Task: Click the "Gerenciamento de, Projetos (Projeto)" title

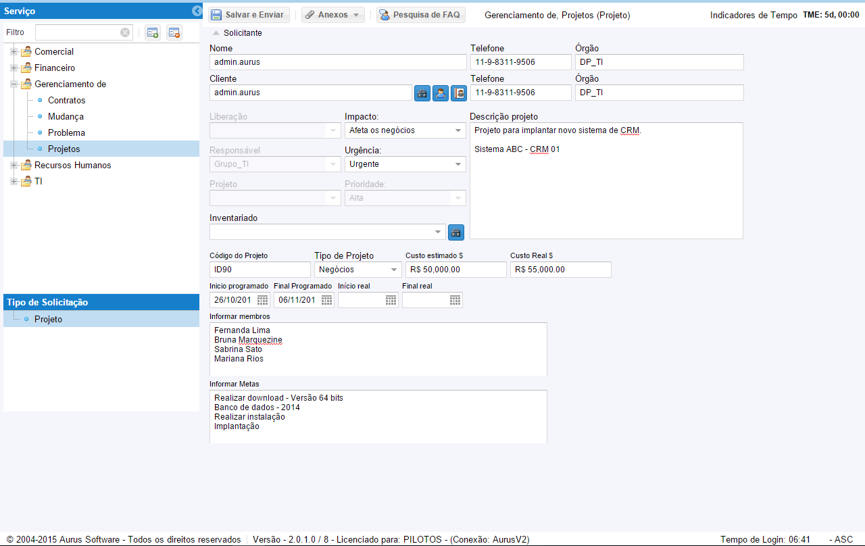Action: coord(558,15)
